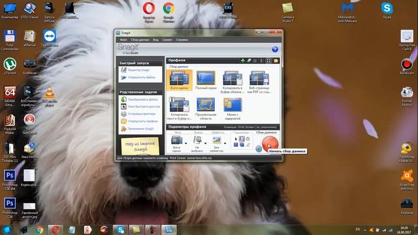Launch the profile wizard wand icon
Screen dimensions: 418x235
tap(249, 61)
